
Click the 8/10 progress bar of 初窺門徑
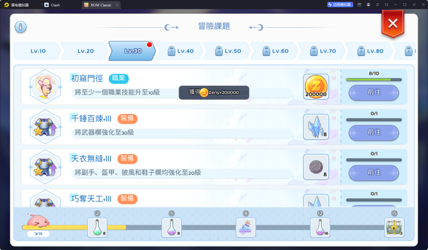coord(374,80)
